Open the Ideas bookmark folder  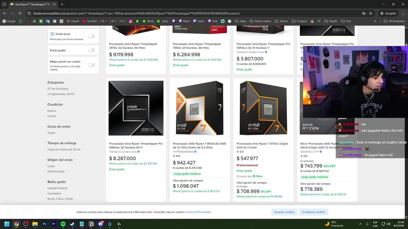pyautogui.click(x=241, y=21)
